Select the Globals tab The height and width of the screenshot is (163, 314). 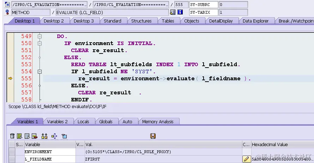106,122
